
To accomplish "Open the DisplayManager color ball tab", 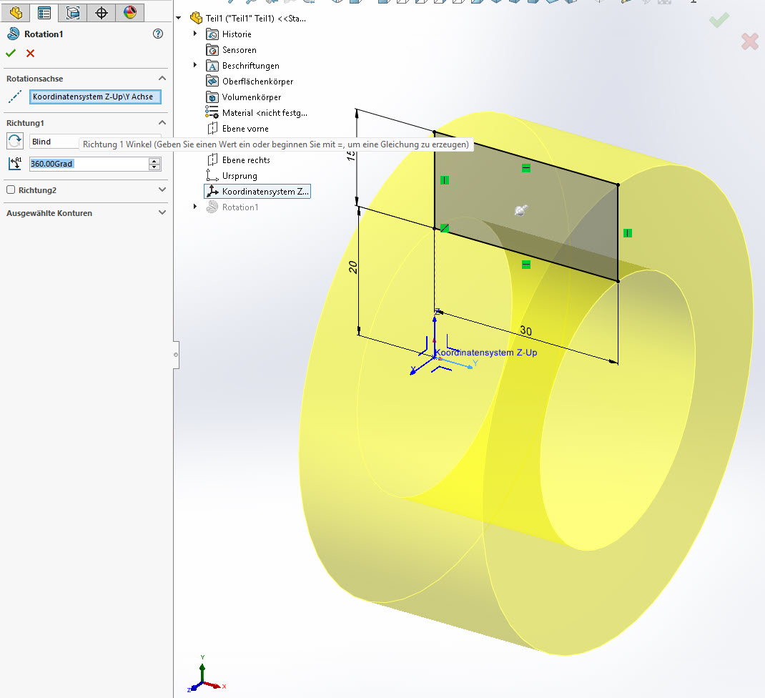I will tap(130, 13).
